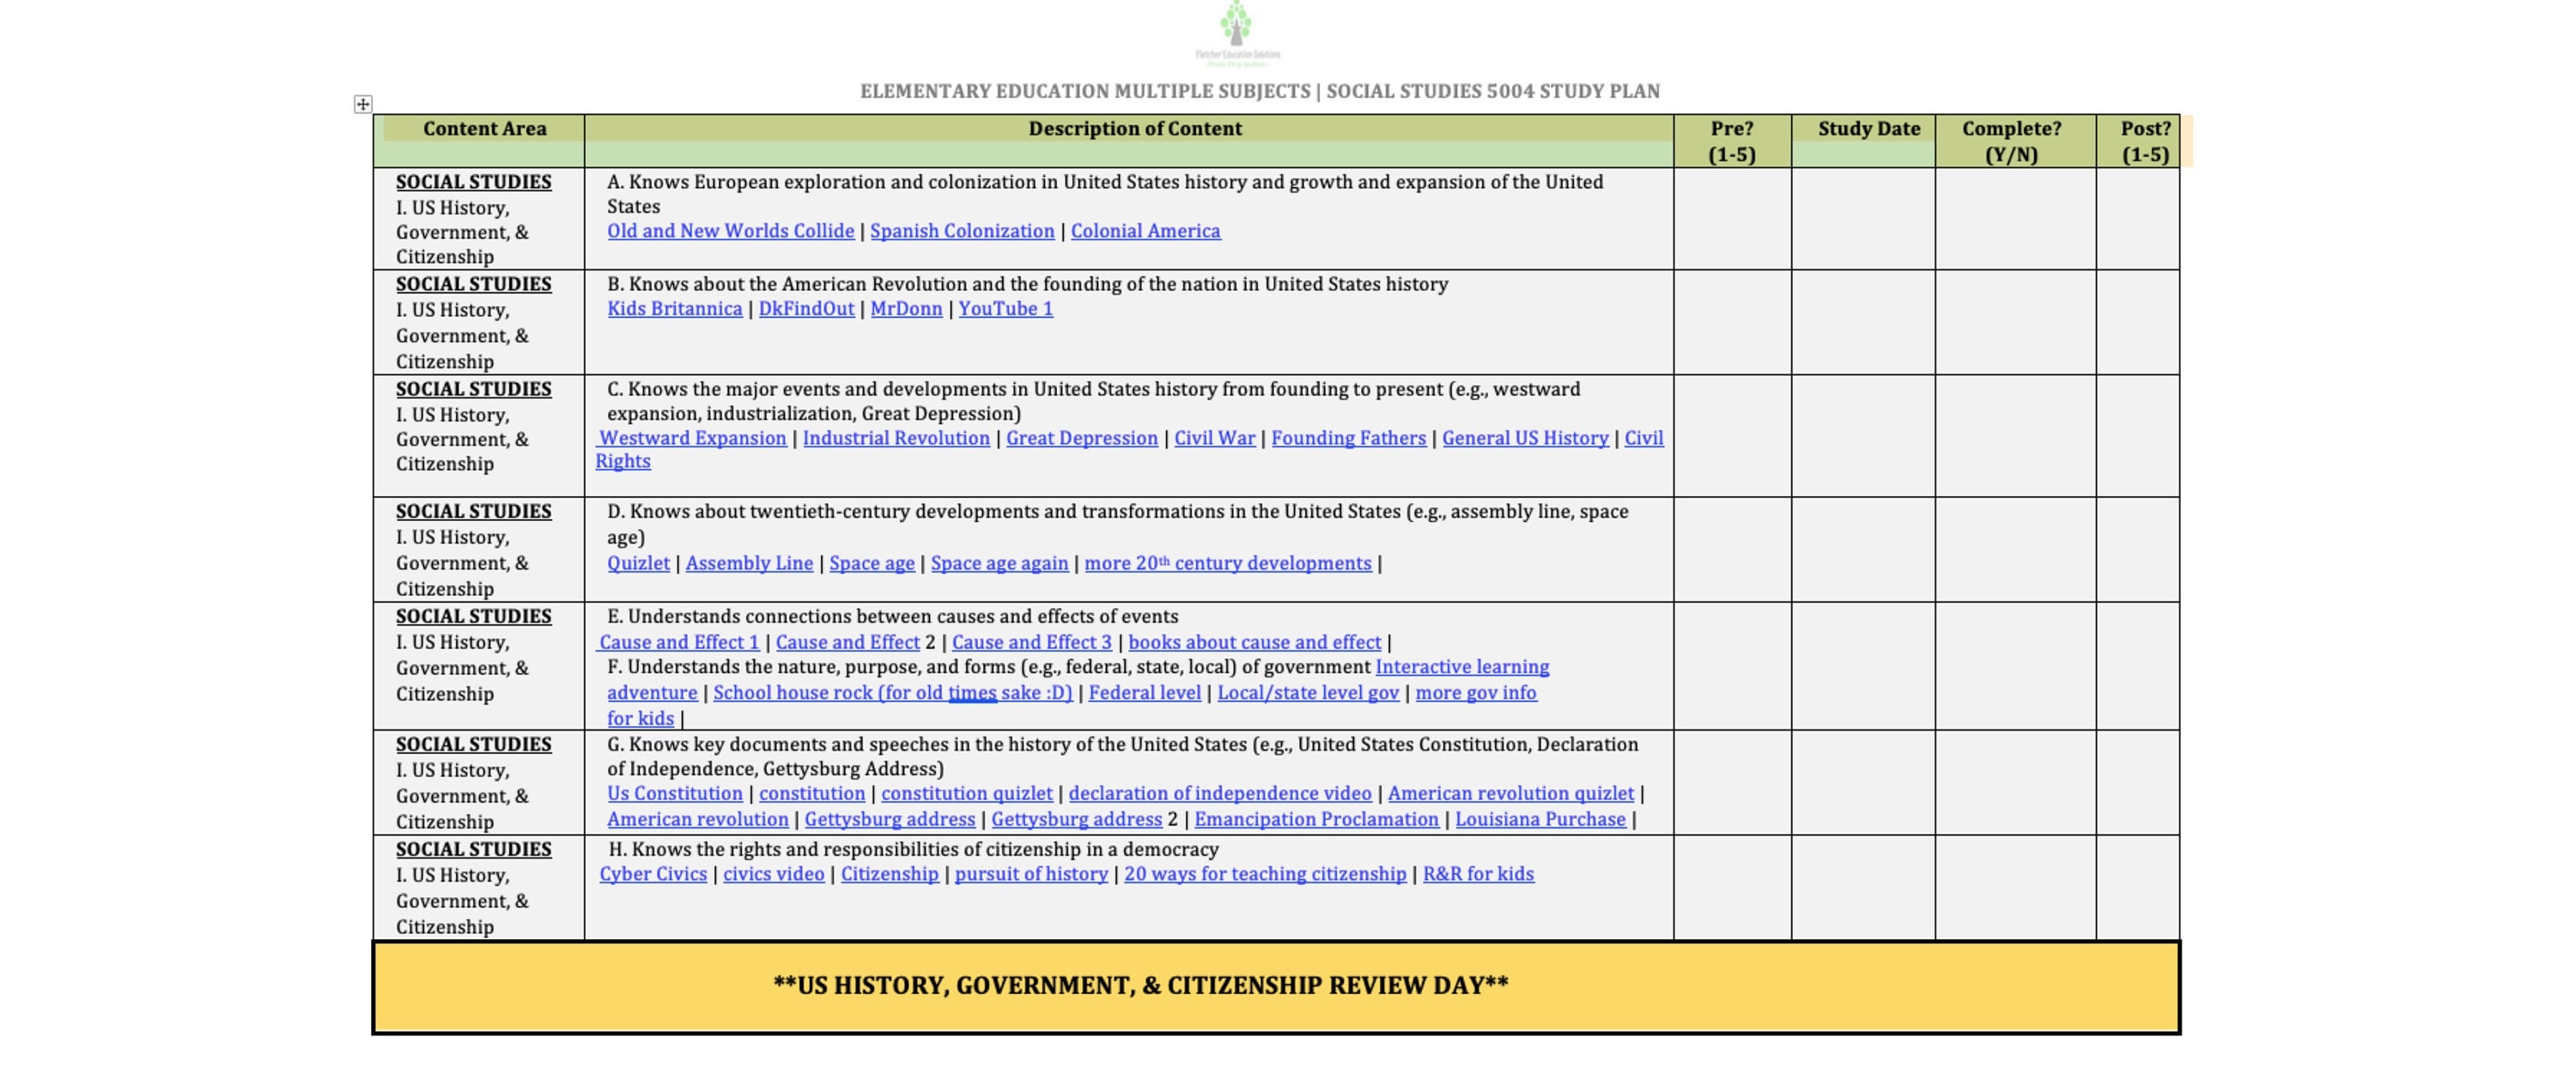Click the Westward Expansion link
This screenshot has height=1073, width=2576.
694,437
